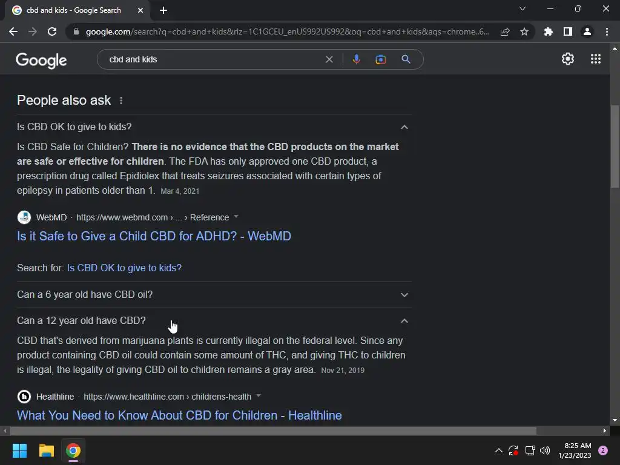Collapse 'Is CBD OK to give to kids?'

[214, 127]
